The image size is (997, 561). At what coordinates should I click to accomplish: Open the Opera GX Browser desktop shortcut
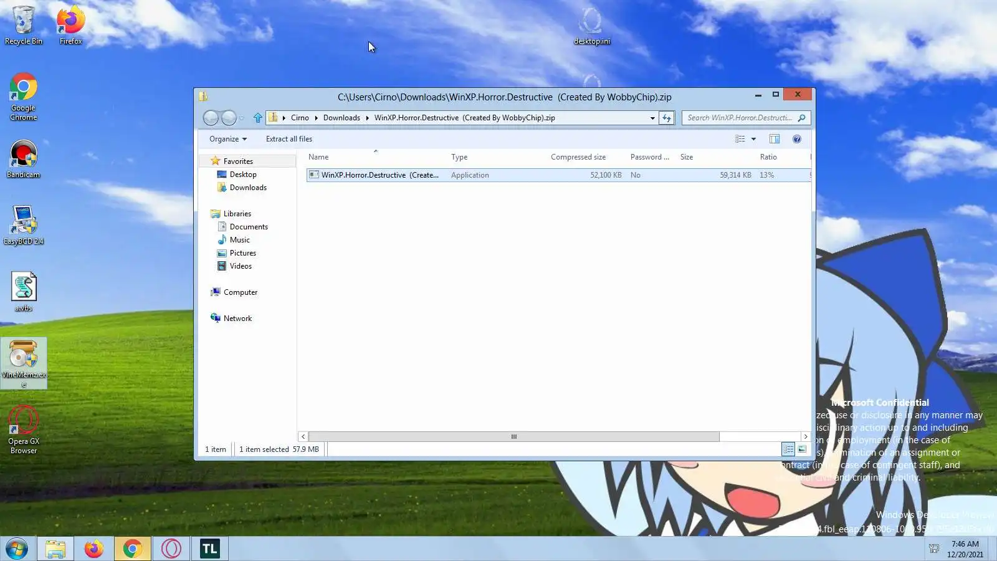(24, 430)
